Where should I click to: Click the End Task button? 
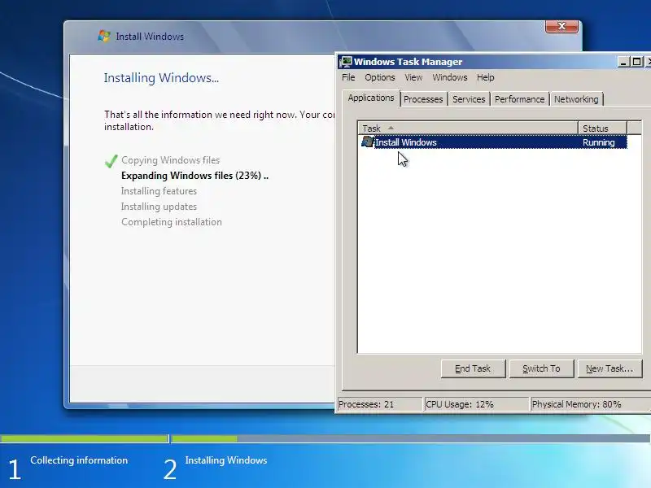(473, 368)
